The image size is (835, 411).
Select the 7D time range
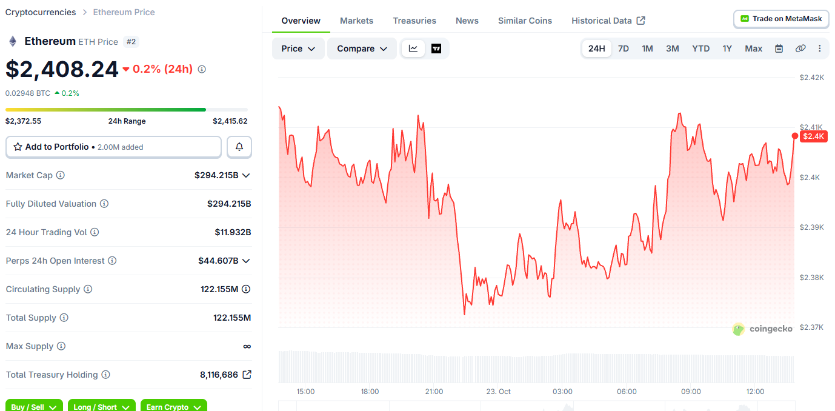pos(623,48)
